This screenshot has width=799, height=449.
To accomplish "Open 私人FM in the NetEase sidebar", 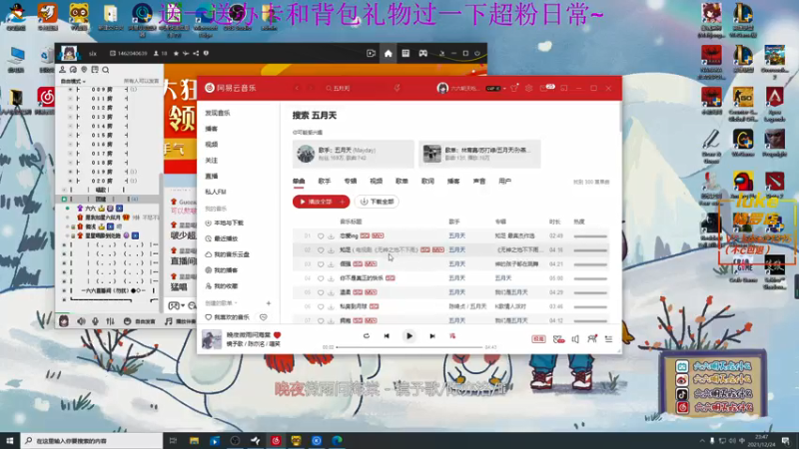I will pyautogui.click(x=215, y=192).
